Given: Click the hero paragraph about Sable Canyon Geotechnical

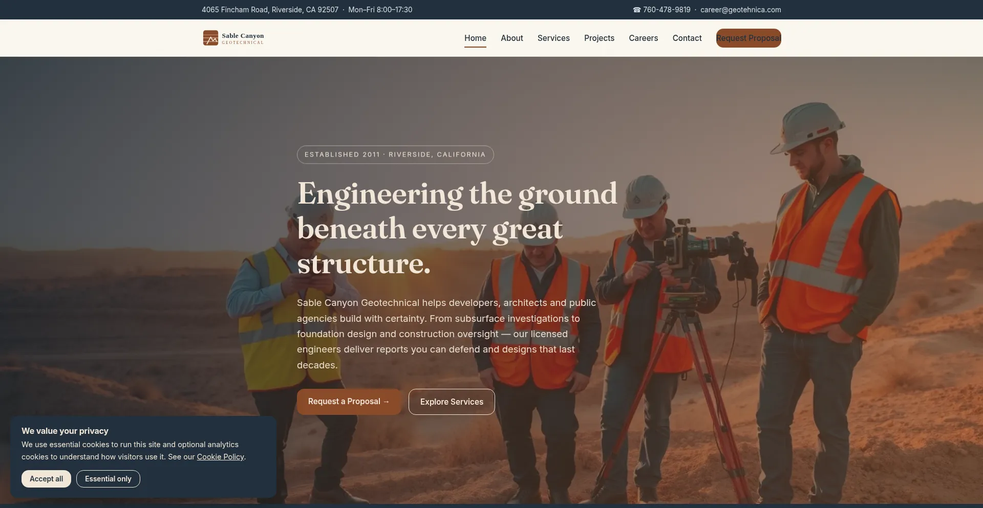Looking at the screenshot, I should (446, 334).
